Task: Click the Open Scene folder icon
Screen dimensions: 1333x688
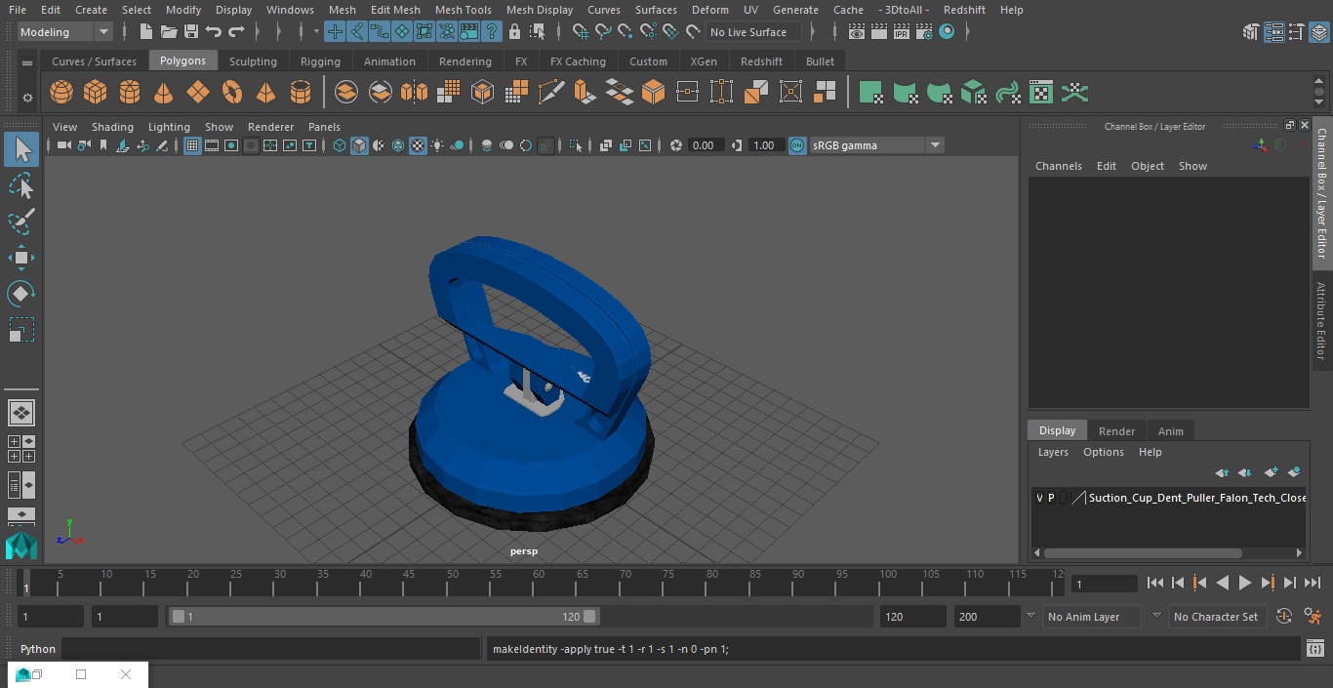Action: pyautogui.click(x=168, y=32)
